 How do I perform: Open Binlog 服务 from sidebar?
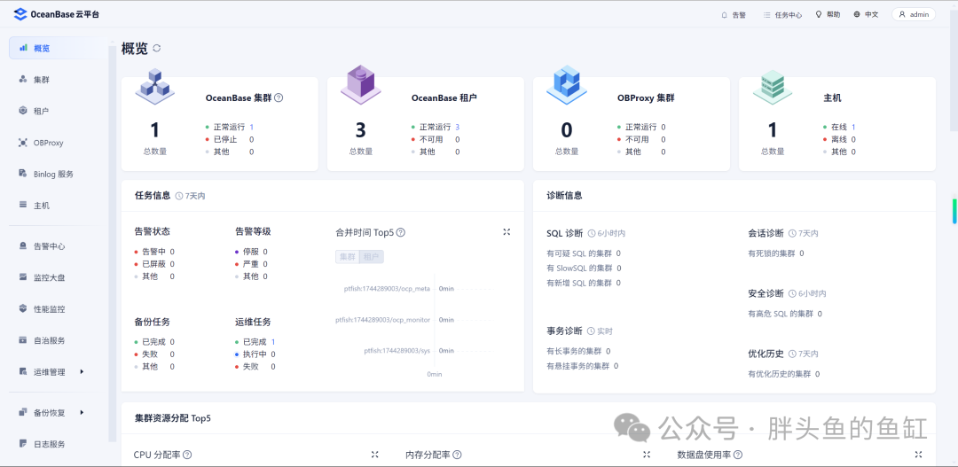(x=56, y=174)
